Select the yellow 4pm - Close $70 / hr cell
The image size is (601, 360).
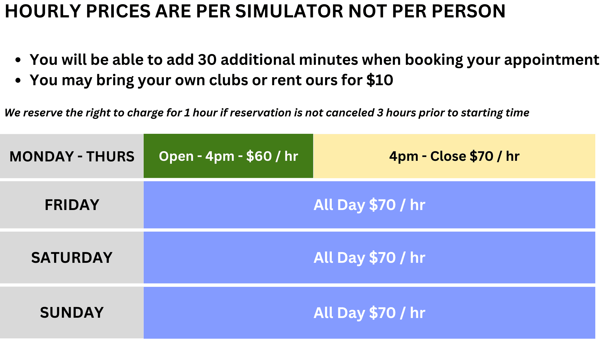click(x=454, y=156)
